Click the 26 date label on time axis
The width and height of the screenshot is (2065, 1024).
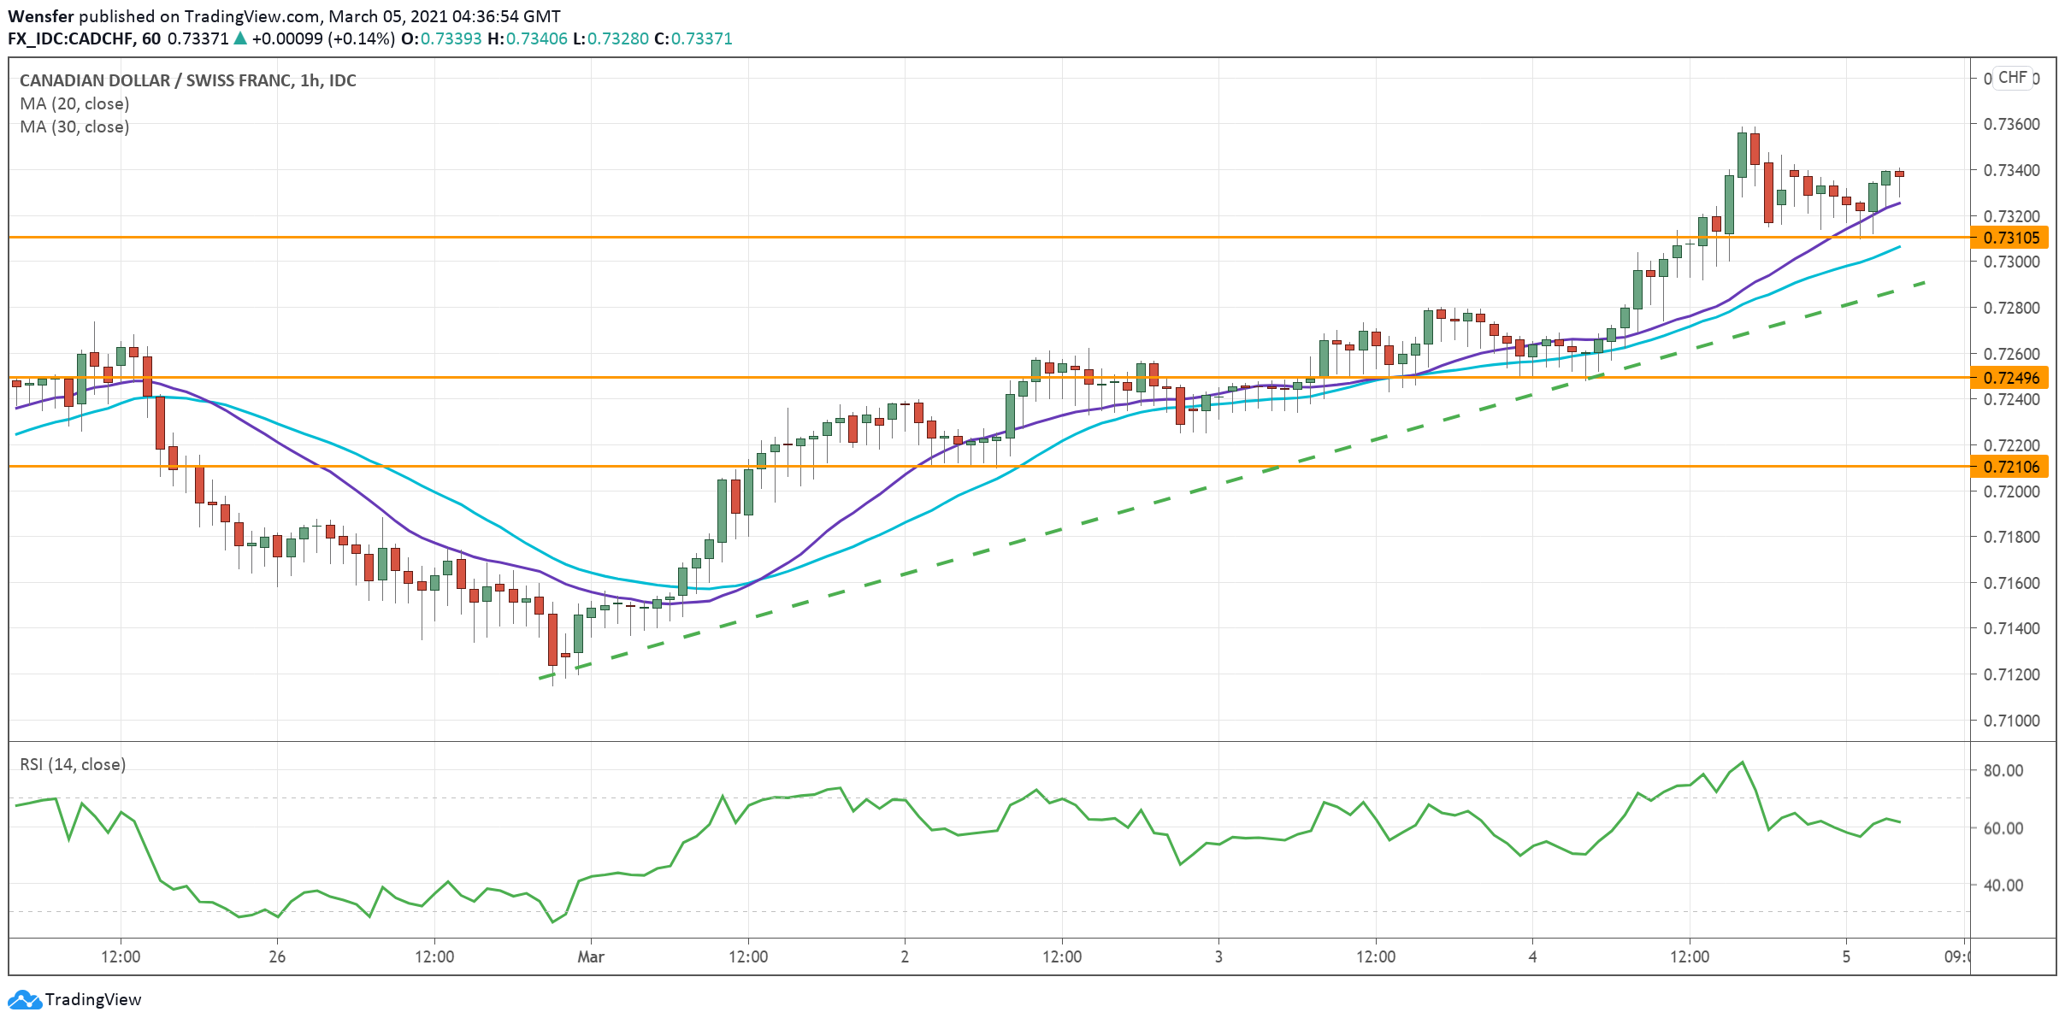(x=277, y=956)
